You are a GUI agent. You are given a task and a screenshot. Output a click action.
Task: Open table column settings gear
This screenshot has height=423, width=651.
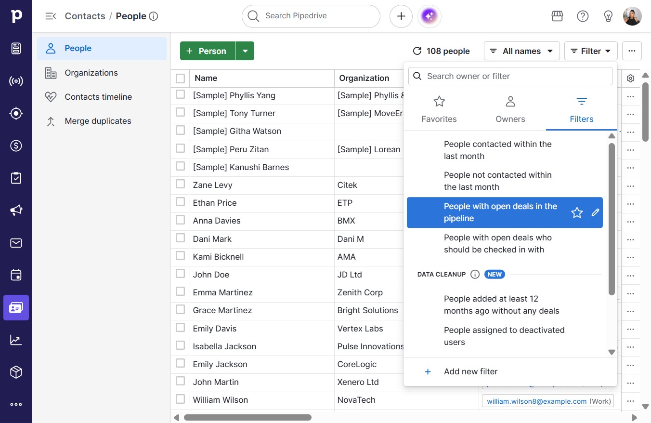(x=631, y=78)
